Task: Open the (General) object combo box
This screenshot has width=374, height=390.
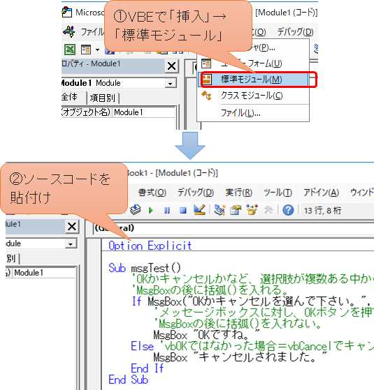Action: pos(233,228)
